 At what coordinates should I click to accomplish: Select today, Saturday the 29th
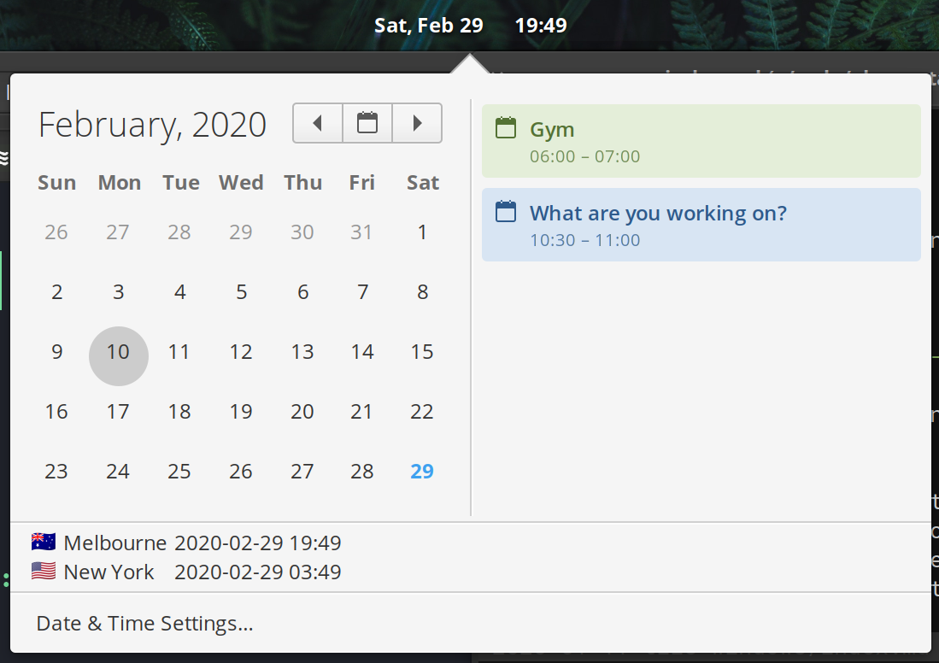421,472
